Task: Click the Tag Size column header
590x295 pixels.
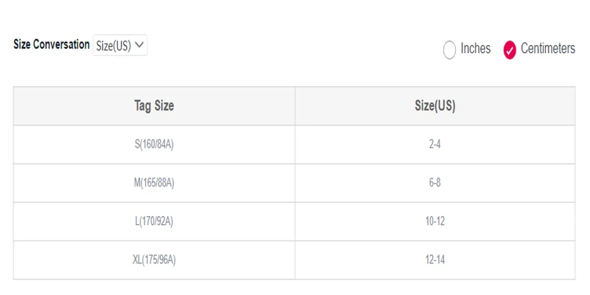Action: (x=154, y=106)
